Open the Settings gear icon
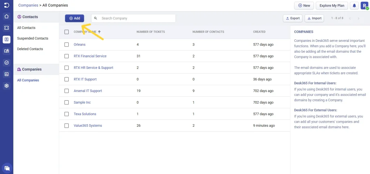Image resolution: width=370 pixels, height=174 pixels. pos(7,86)
